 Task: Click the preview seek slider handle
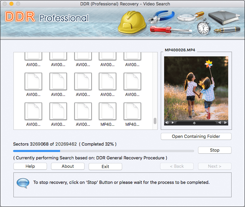[194, 123]
